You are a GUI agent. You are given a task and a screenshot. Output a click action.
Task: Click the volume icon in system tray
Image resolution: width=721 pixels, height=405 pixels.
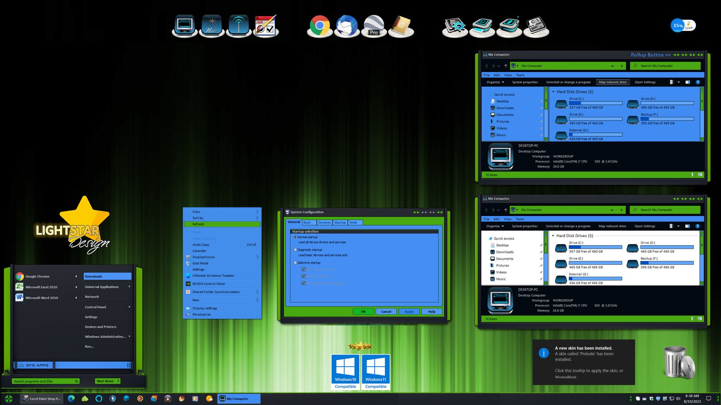[x=678, y=399]
